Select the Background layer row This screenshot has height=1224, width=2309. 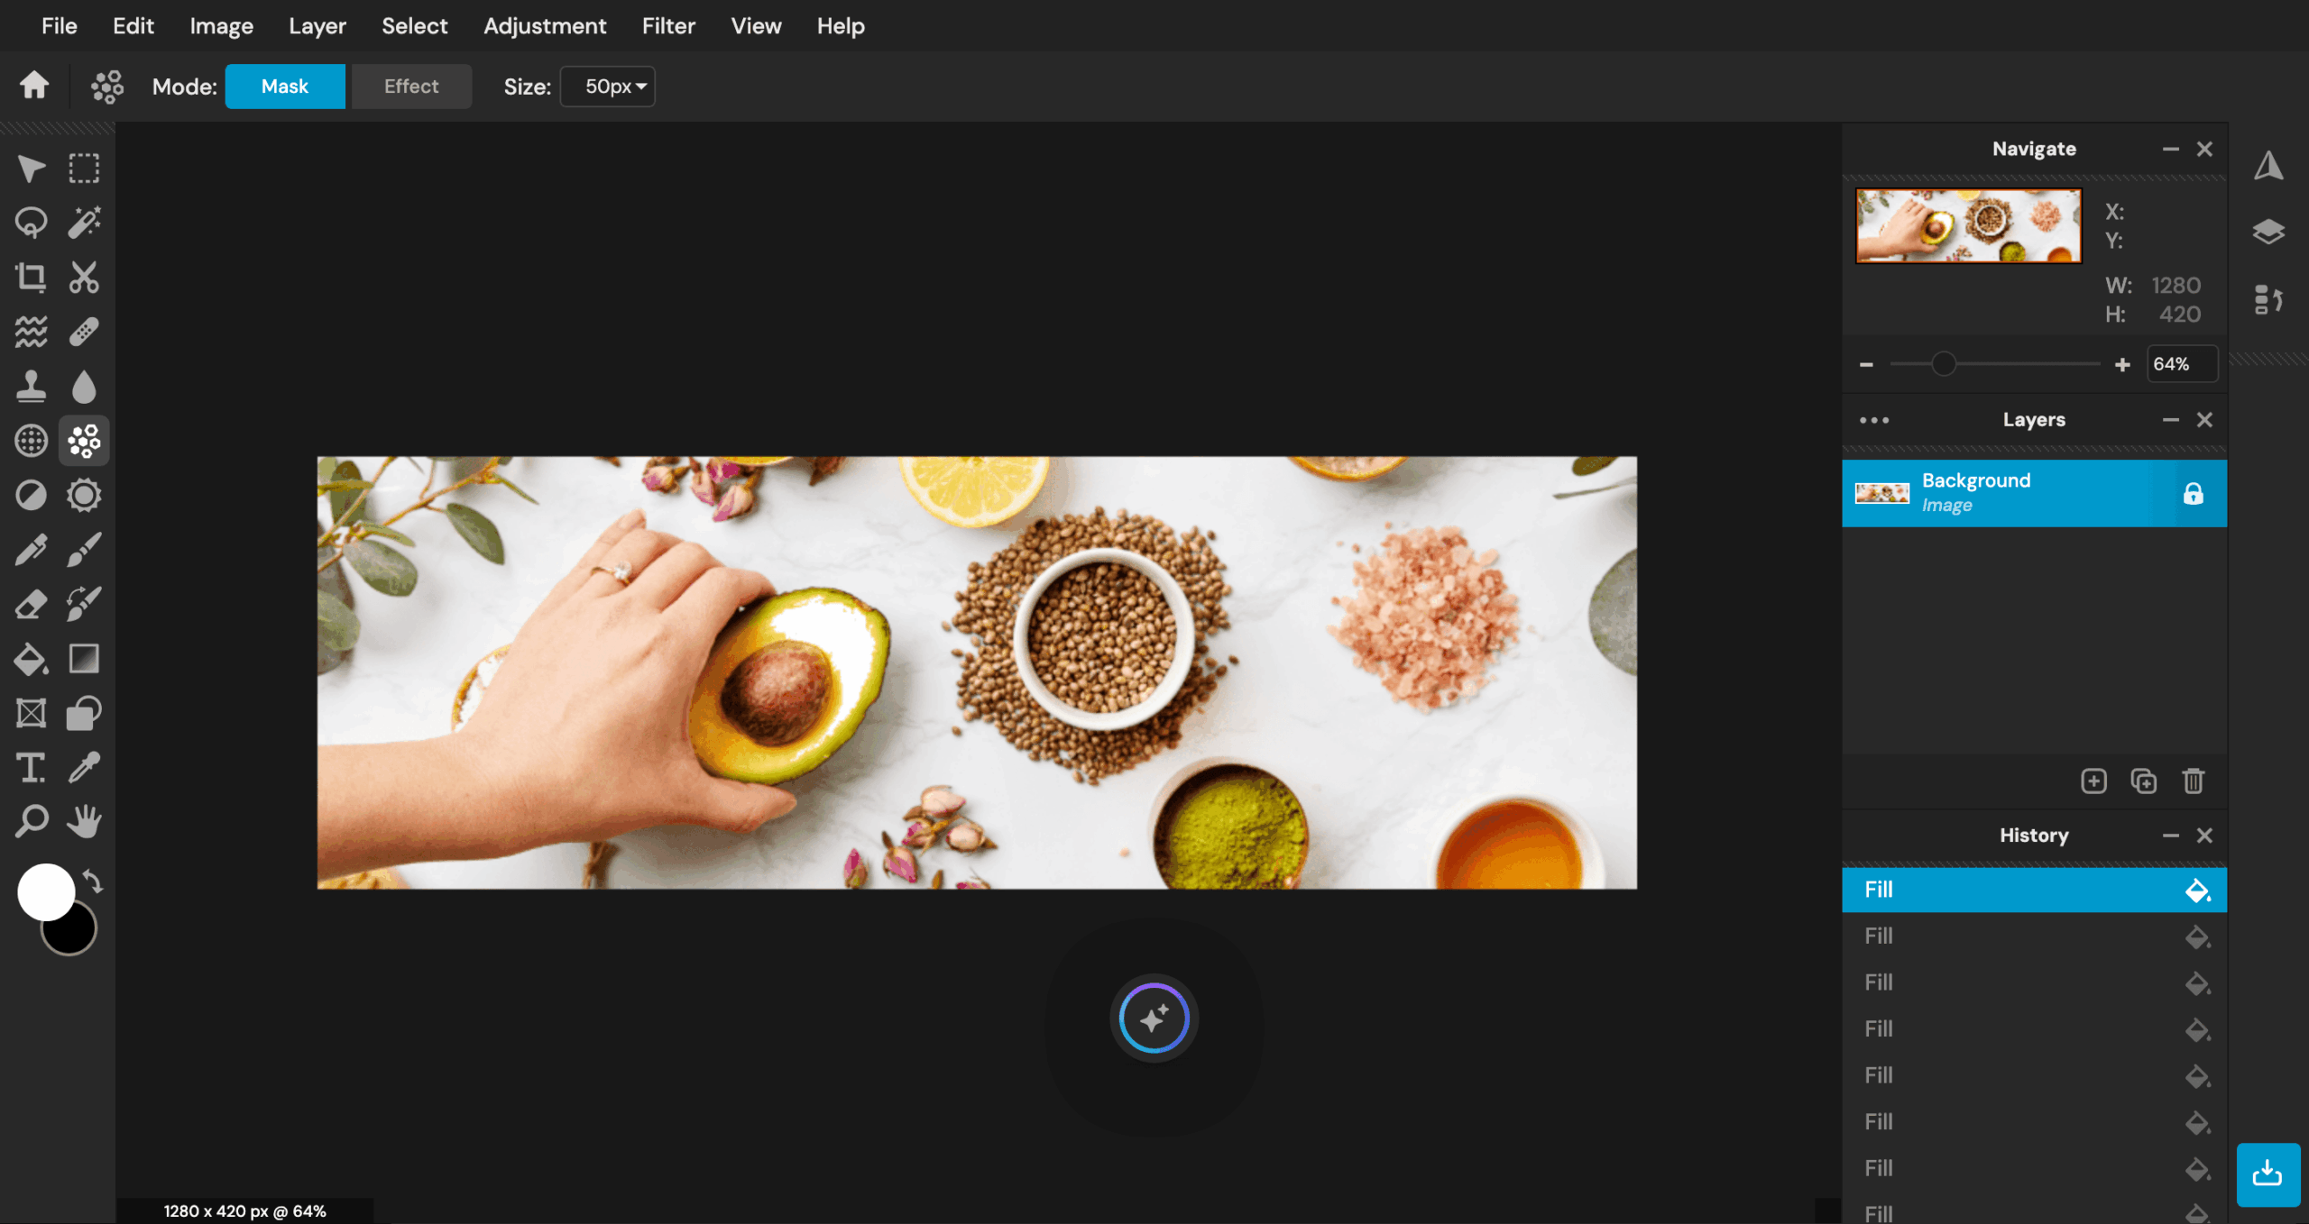[2034, 493]
